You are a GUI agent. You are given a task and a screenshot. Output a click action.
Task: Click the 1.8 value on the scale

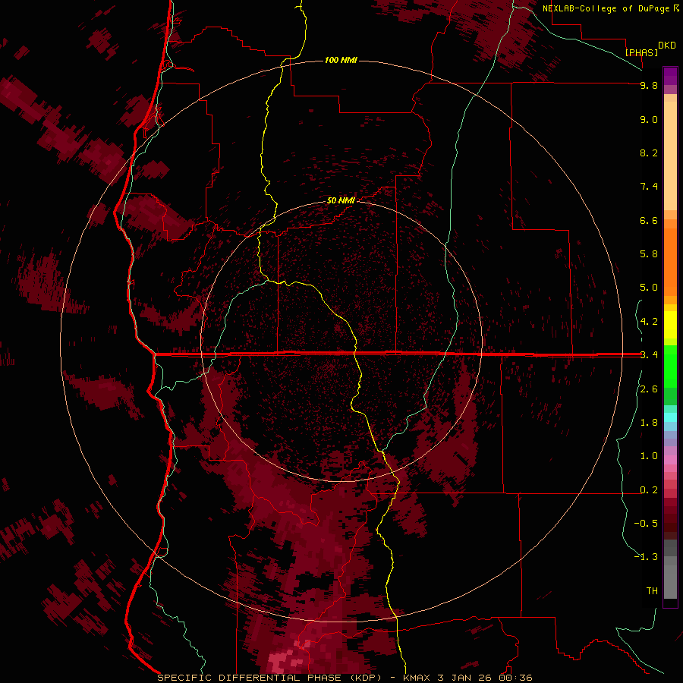point(649,423)
